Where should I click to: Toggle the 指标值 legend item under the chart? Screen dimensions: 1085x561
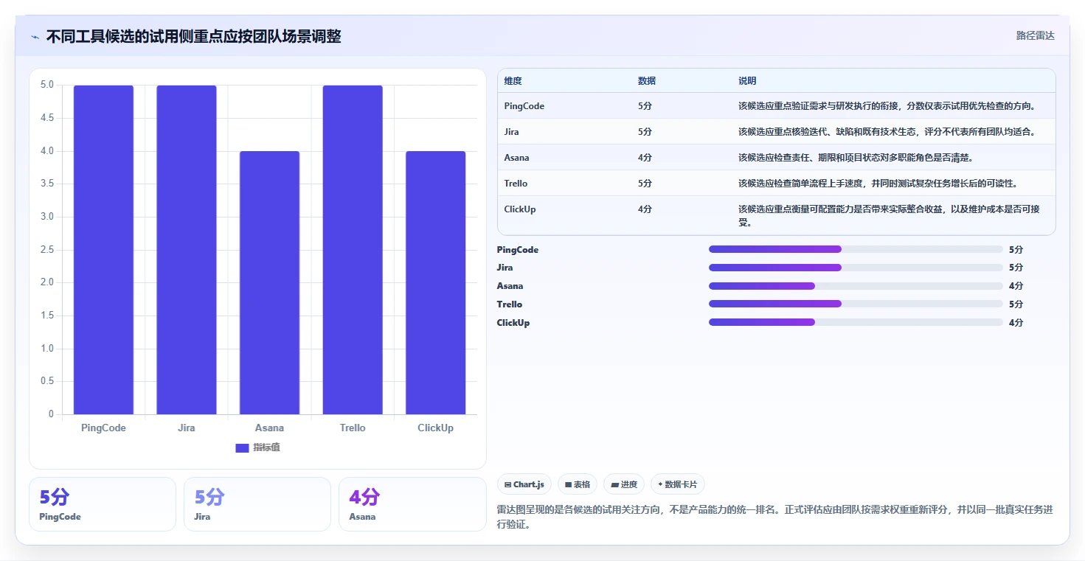(x=257, y=447)
